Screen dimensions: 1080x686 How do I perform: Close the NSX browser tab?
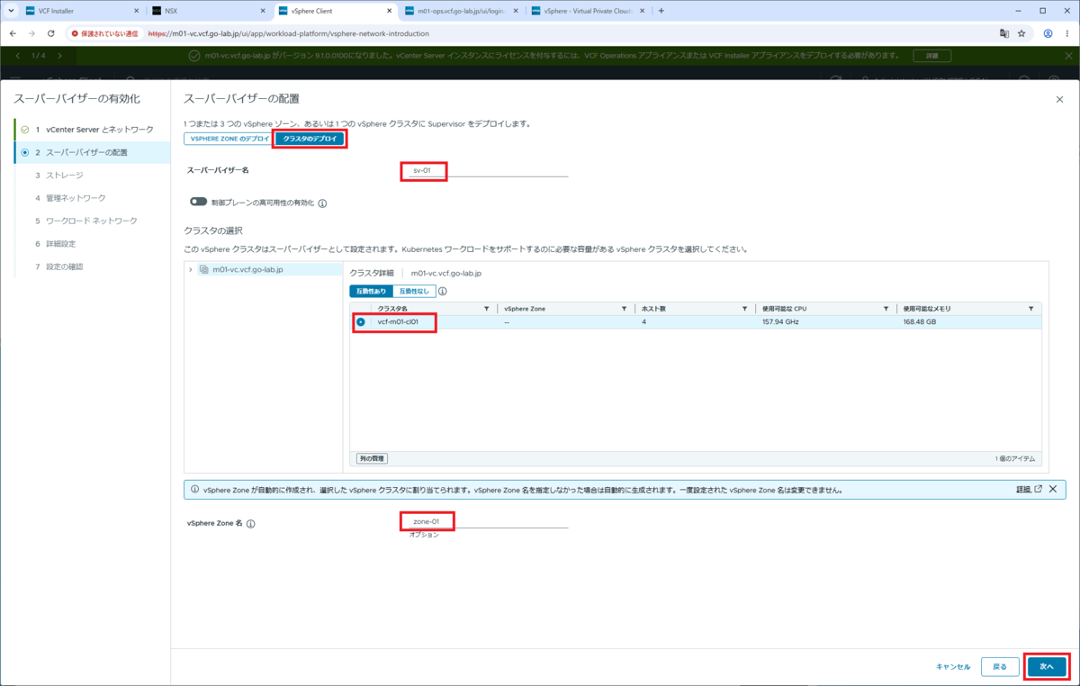tap(264, 11)
